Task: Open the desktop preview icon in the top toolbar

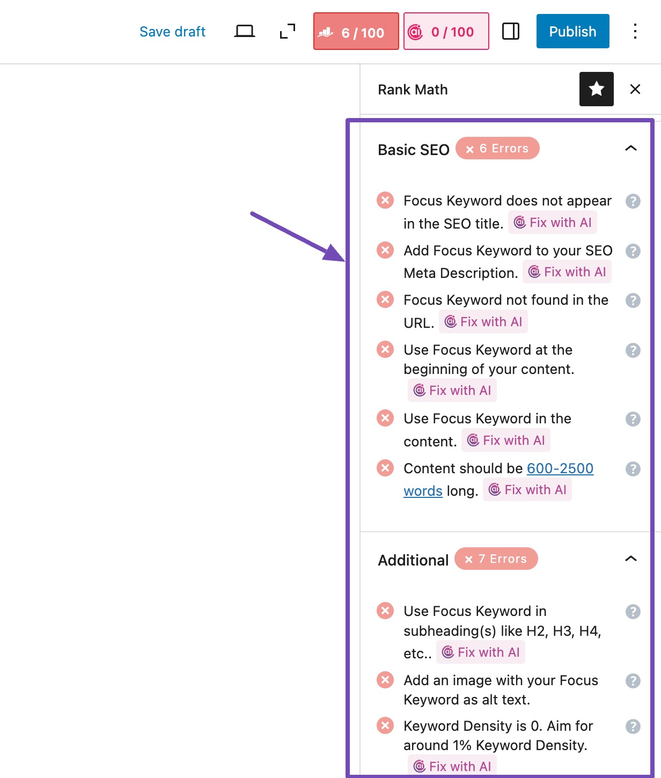Action: [245, 31]
